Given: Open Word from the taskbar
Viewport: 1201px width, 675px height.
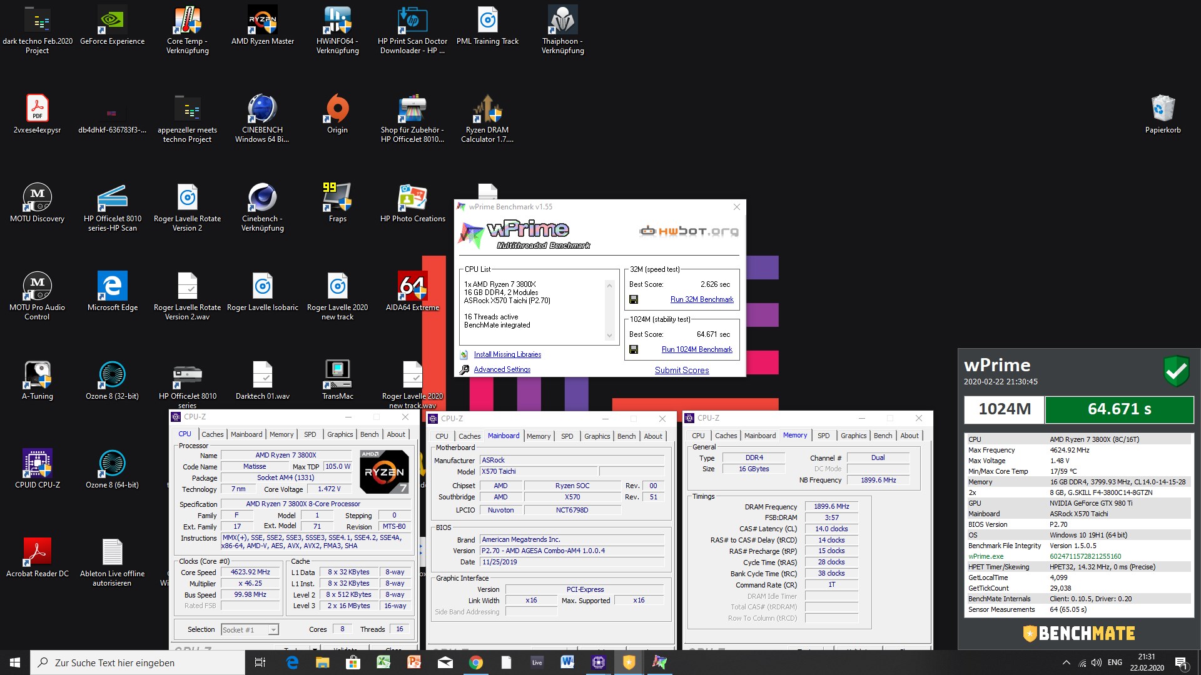Looking at the screenshot, I should pos(567,662).
